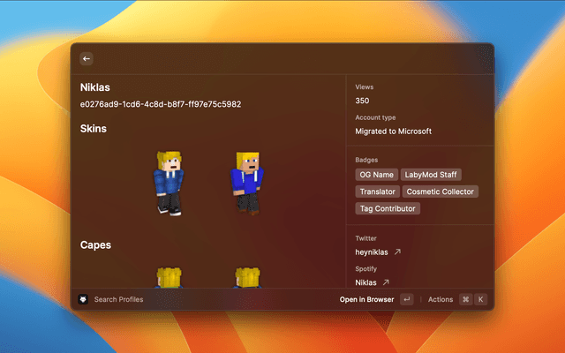This screenshot has width=565, height=353.
Task: Select the right skin with blue hoodie
Action: 248,181
